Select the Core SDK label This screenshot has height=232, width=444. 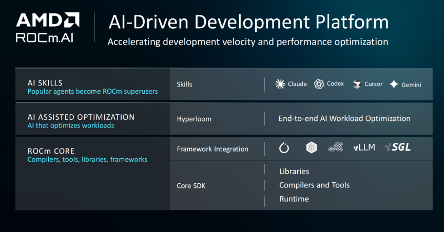click(x=191, y=186)
